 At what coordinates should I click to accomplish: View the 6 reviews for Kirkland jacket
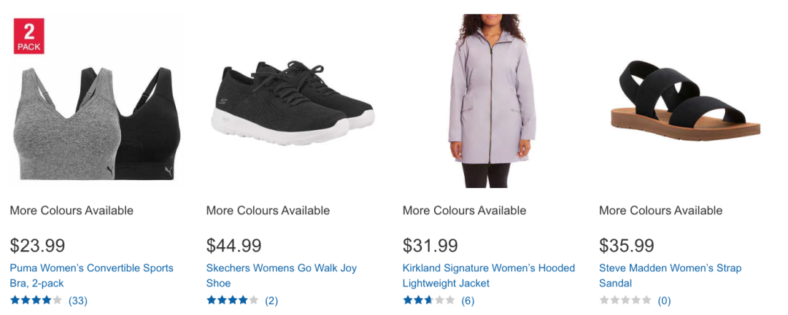pos(468,300)
